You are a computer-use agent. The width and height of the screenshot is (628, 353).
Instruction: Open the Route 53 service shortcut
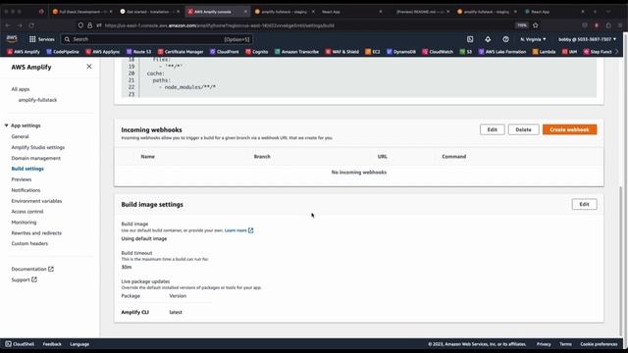pos(139,52)
